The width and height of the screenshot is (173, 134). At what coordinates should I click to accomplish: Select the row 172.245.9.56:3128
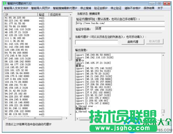point(16,56)
